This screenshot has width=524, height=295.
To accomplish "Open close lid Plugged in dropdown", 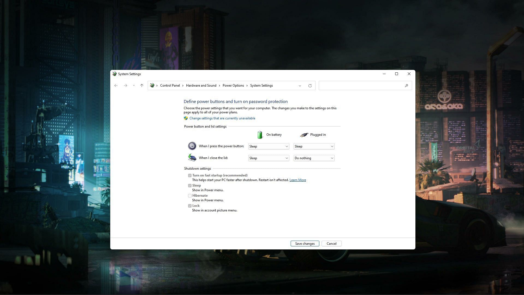I will [314, 158].
